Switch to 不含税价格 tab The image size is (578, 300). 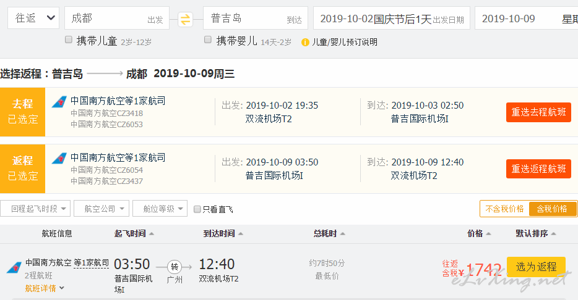504,209
